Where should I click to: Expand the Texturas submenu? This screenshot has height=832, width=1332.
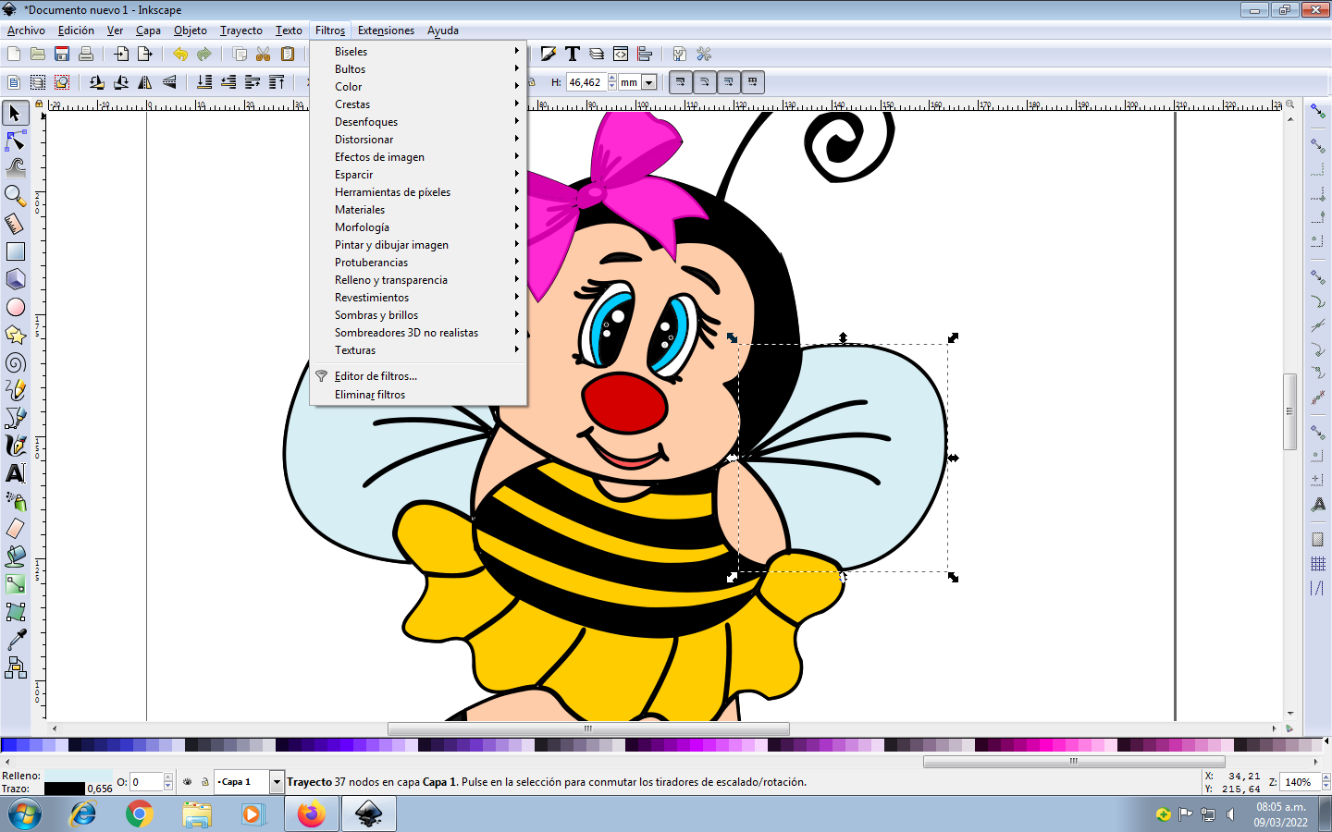coord(418,350)
